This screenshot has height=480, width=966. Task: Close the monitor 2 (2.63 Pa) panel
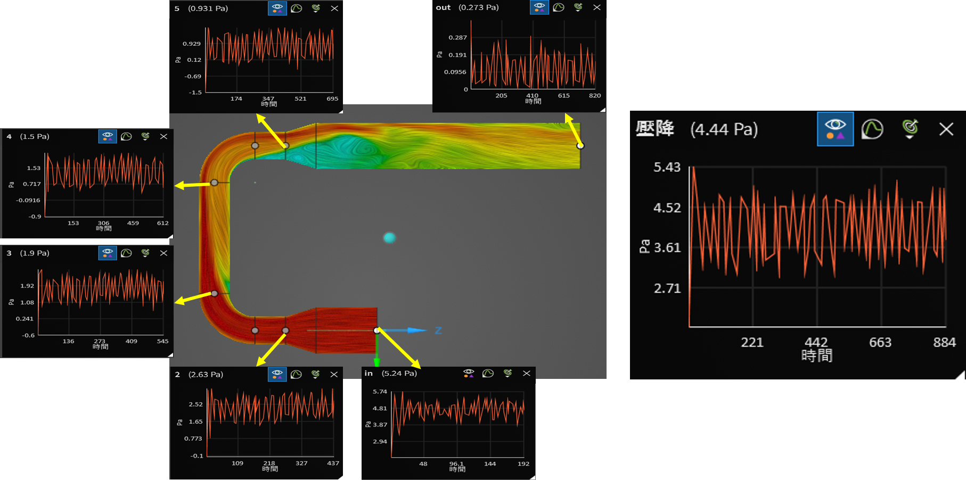coord(334,375)
